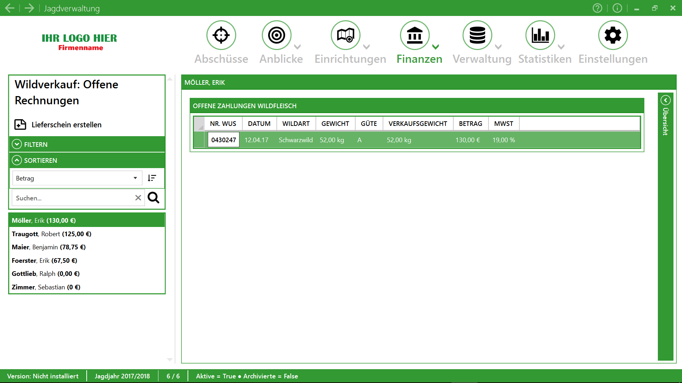Viewport: 682px width, 383px height.
Task: Open the Abschüsse crosshair icon
Action: [221, 35]
